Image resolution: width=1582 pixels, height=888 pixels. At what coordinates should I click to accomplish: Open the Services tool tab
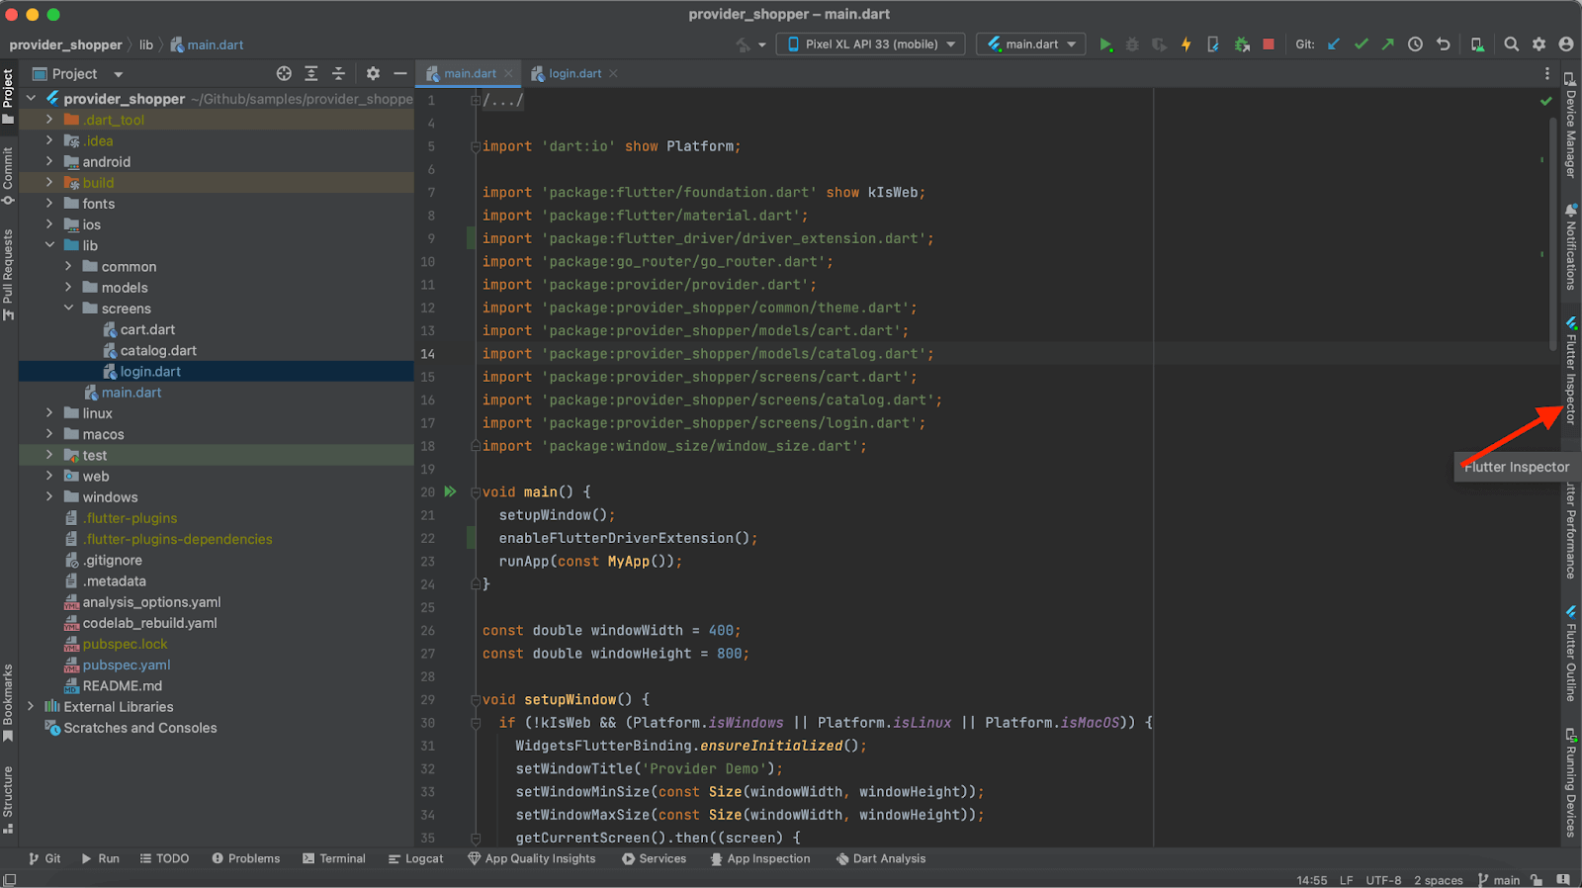[x=654, y=858]
